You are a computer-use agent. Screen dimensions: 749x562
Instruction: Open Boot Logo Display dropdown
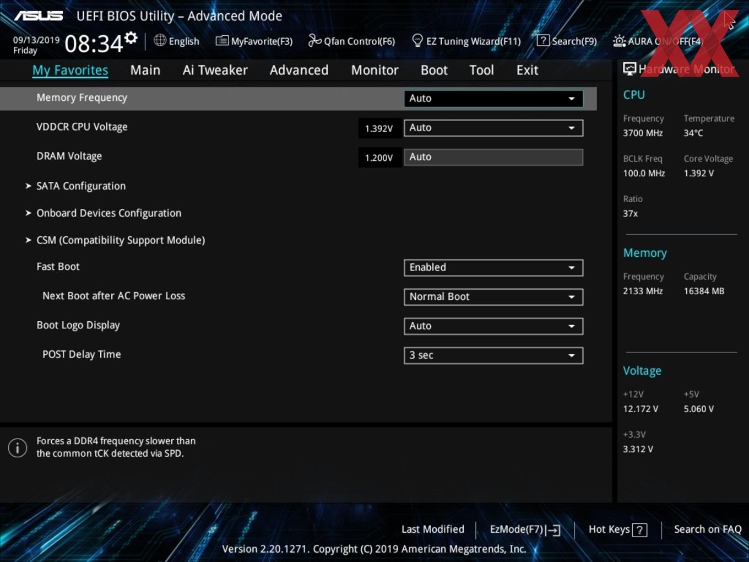point(493,326)
